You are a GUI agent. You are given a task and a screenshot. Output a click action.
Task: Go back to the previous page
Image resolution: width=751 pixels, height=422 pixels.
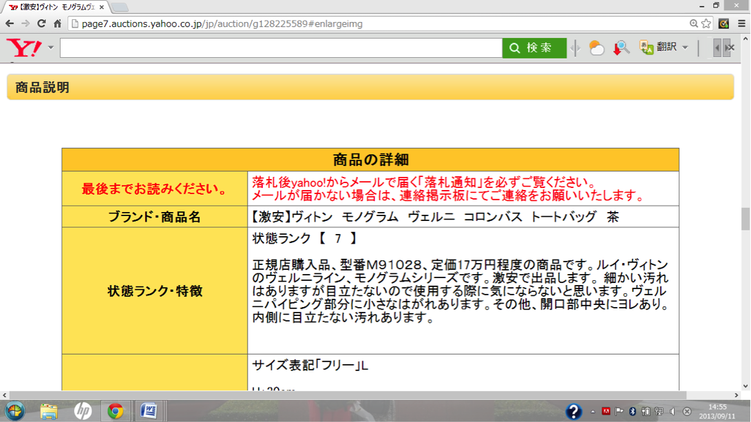pos(10,23)
